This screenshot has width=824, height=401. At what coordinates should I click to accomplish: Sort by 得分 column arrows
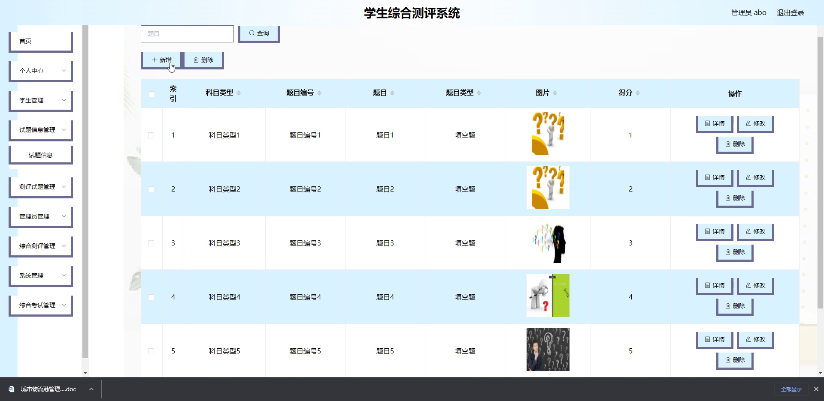pos(638,93)
